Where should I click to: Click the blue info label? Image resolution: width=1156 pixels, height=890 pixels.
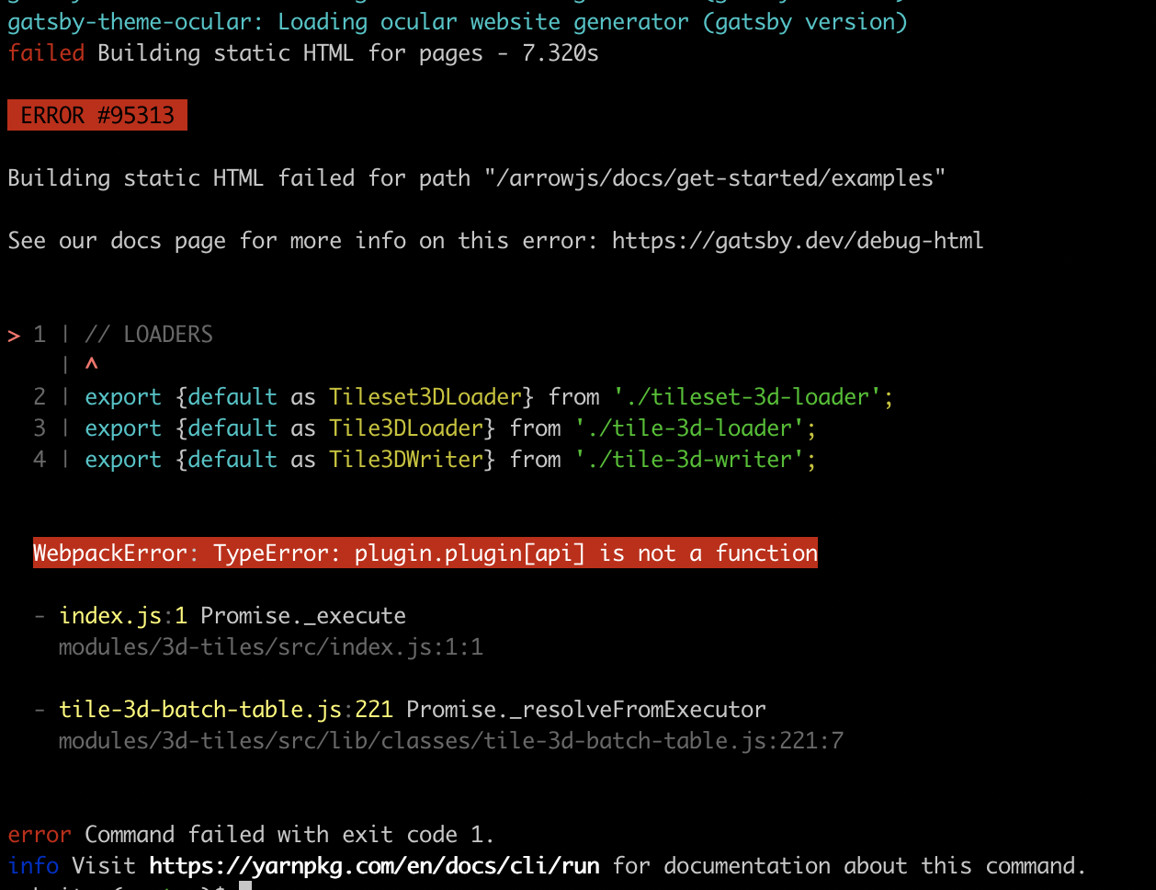[x=33, y=865]
